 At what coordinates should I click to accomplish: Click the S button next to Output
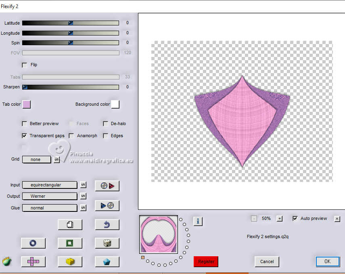(83, 196)
